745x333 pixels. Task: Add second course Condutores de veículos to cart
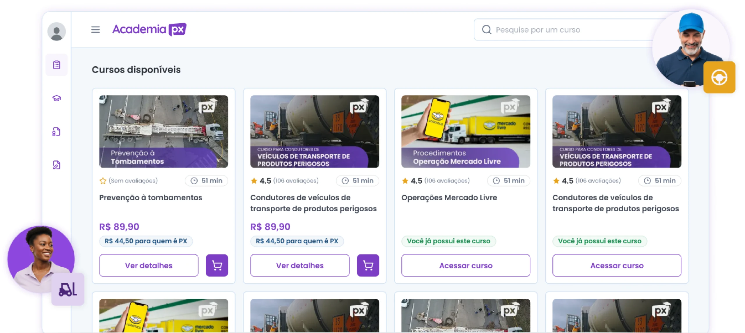[x=368, y=265]
